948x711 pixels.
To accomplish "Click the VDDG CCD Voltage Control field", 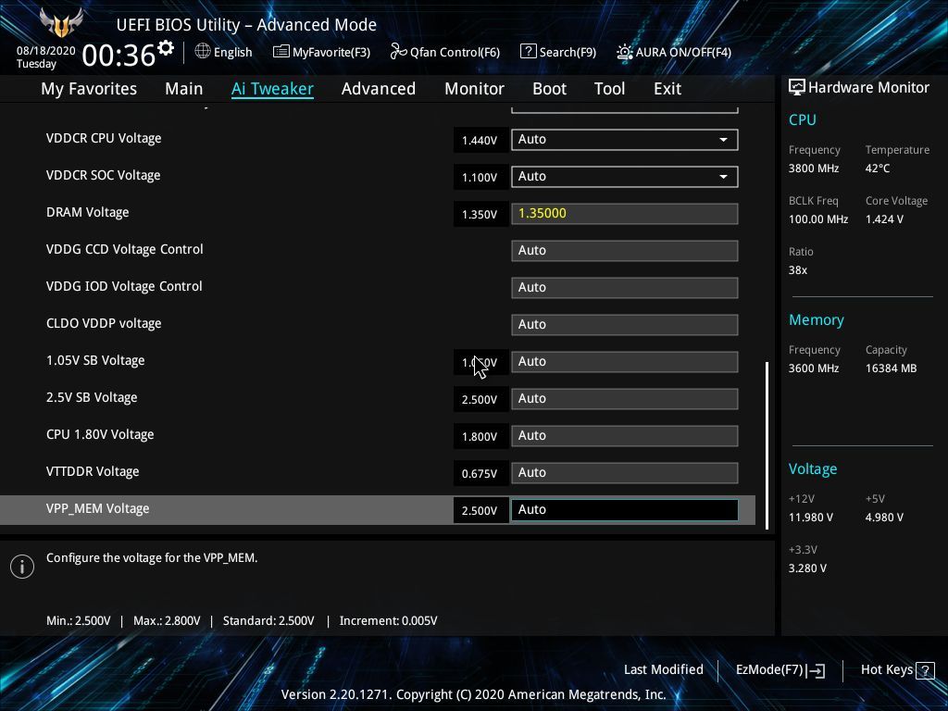I will (625, 251).
